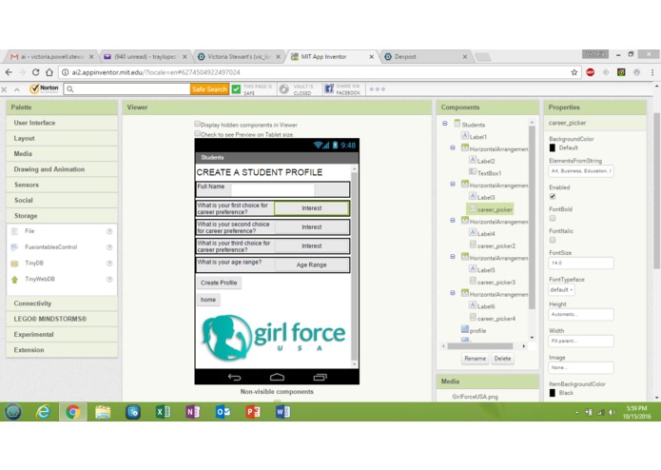Click Delete button in Components panel

pyautogui.click(x=502, y=359)
